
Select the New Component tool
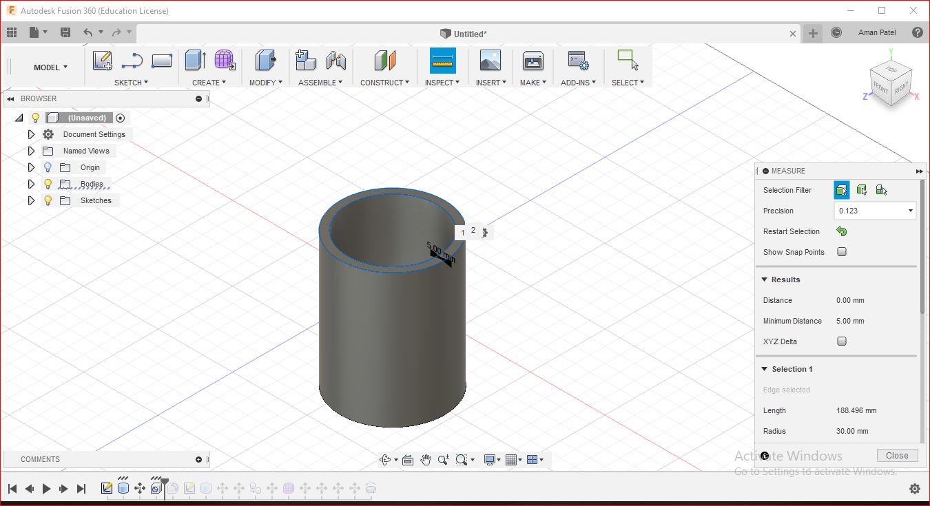(x=306, y=61)
